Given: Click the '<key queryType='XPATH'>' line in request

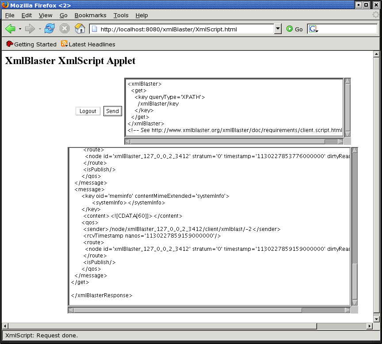Looking at the screenshot, I should [170, 97].
